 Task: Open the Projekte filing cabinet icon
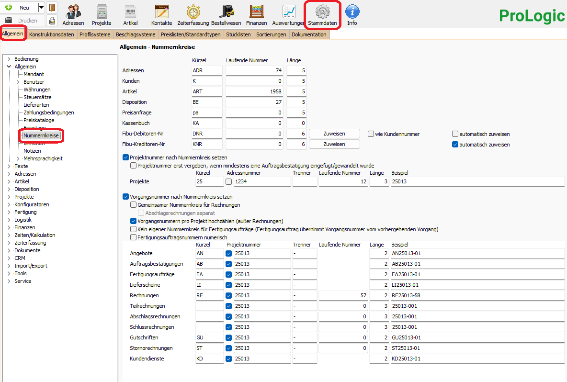coord(102,14)
